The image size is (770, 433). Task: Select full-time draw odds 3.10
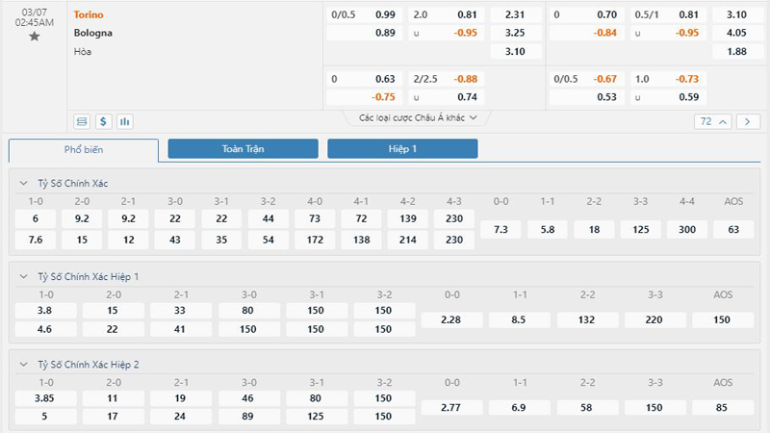(x=515, y=51)
